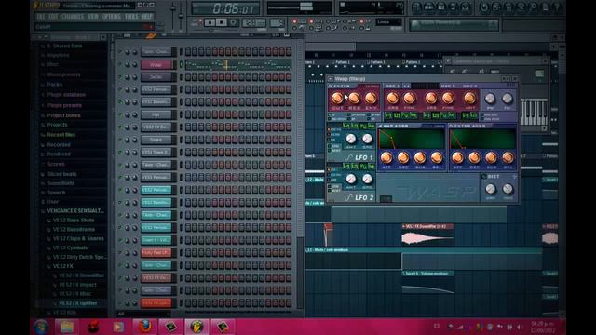Open the CHANNELS menu

(x=73, y=17)
